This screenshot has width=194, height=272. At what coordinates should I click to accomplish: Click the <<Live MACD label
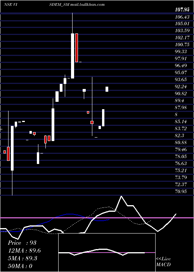163,262
